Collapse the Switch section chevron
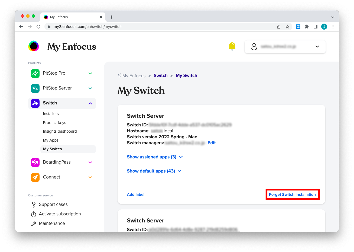Image resolution: width=354 pixels, height=252 pixels. click(x=90, y=103)
